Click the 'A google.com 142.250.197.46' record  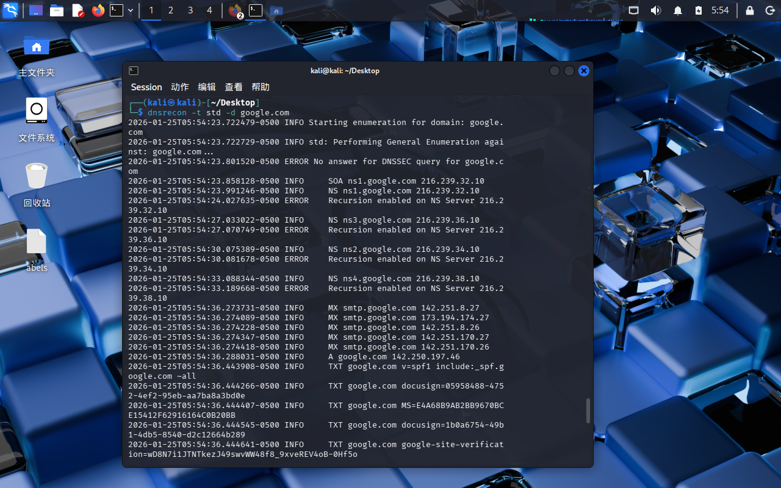tap(394, 357)
